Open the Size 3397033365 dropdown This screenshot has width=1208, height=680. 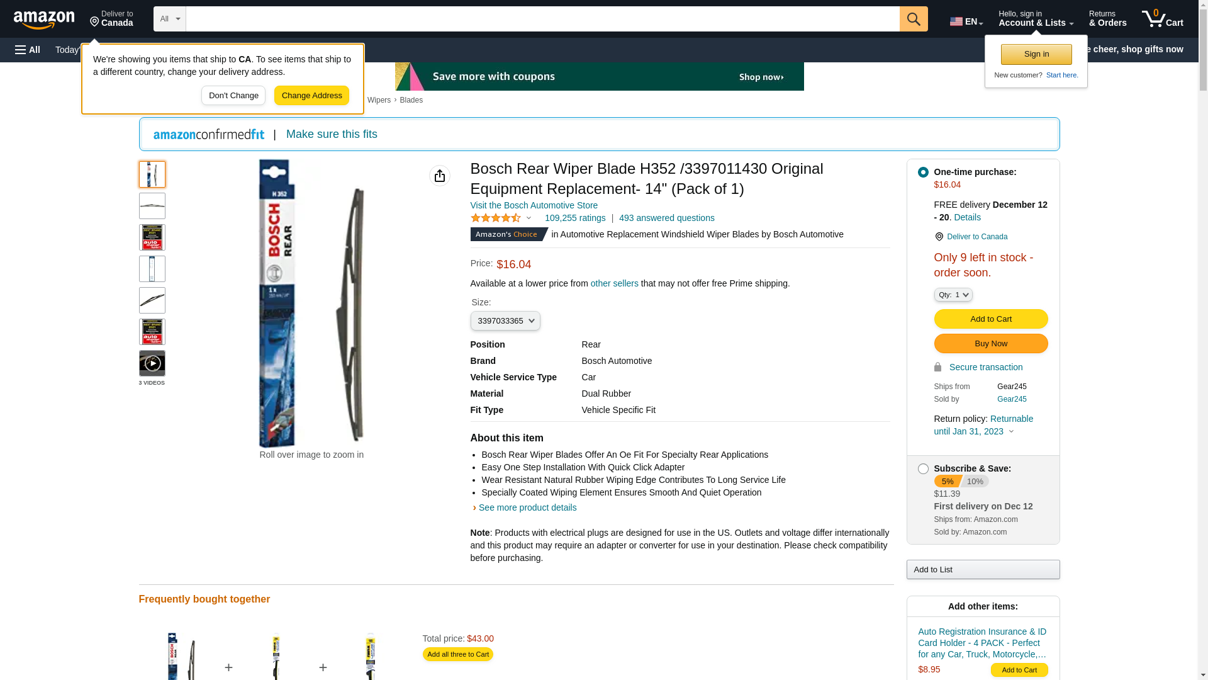tap(505, 321)
